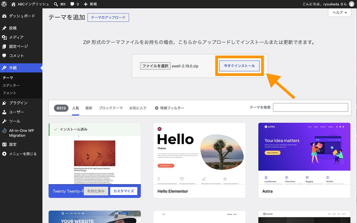The image size is (357, 223).
Task: Select エディター submenu item
Action: click(11, 85)
